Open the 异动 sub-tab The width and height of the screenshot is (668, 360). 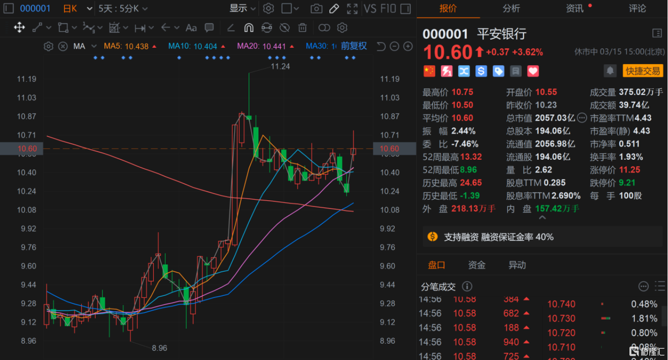pos(517,265)
